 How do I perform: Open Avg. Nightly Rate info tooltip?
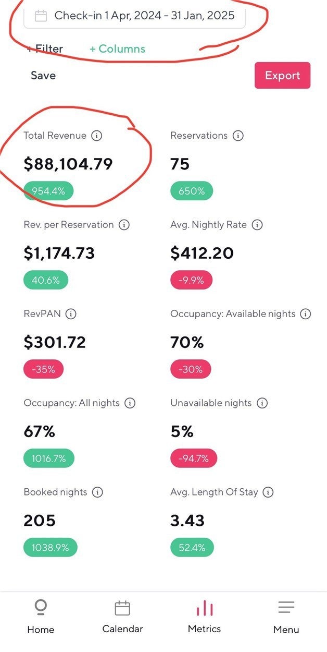257,225
